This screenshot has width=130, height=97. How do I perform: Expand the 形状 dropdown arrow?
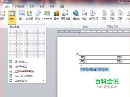[38, 22]
